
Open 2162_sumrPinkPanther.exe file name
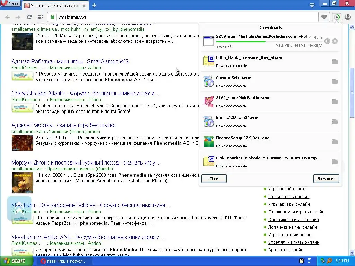[243, 98]
